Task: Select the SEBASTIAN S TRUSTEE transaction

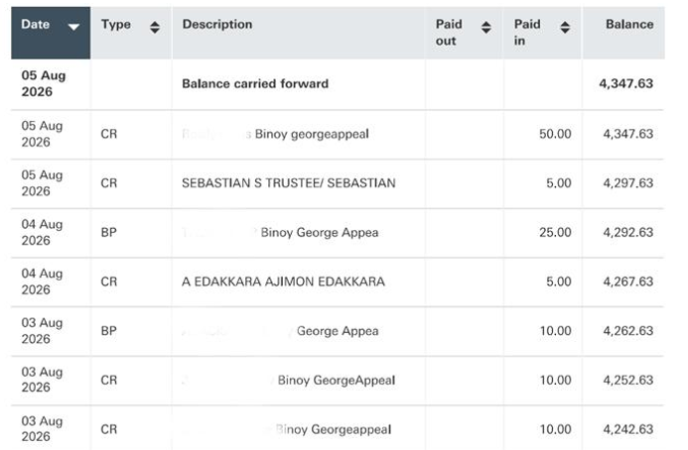Action: 338,183
